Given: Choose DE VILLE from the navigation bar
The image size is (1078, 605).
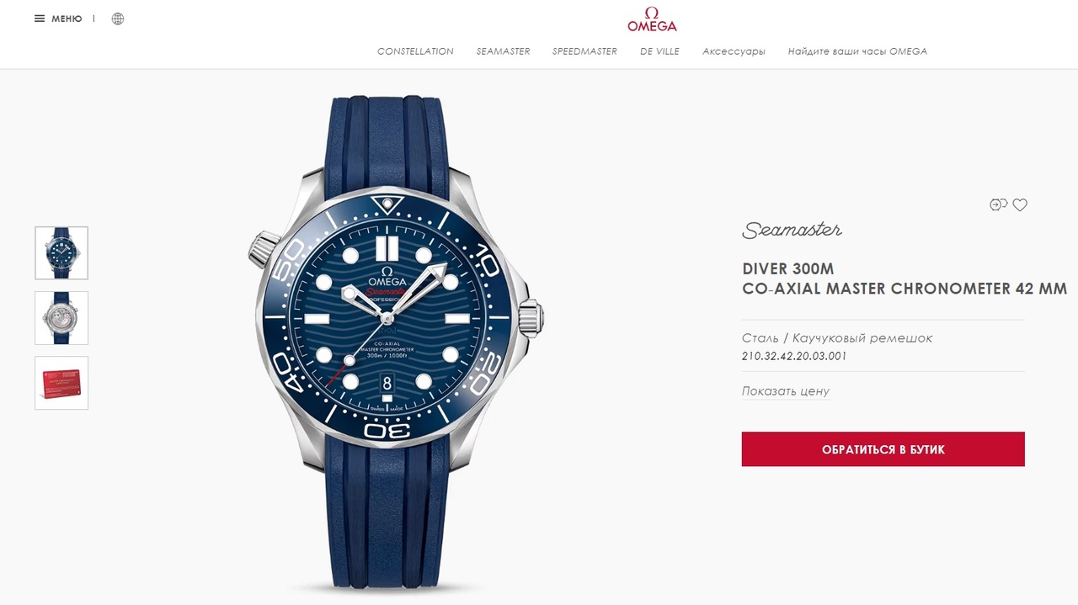Looking at the screenshot, I should point(659,51).
